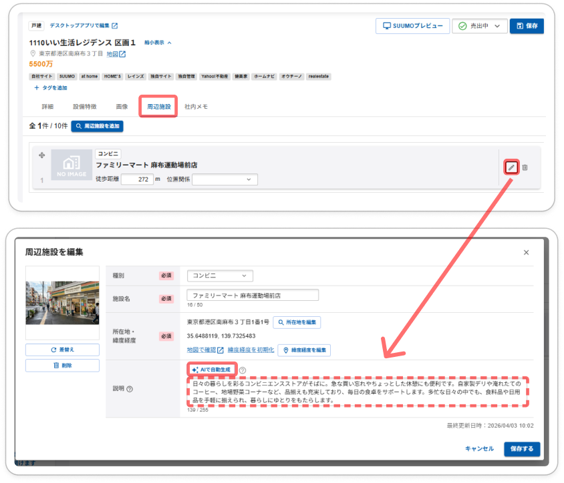This screenshot has width=564, height=483.
Task: Click 緯度経度を編集 button
Action: (304, 350)
